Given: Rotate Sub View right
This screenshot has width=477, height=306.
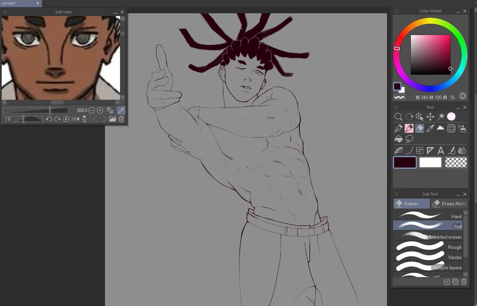Looking at the screenshot, I should point(57,119).
